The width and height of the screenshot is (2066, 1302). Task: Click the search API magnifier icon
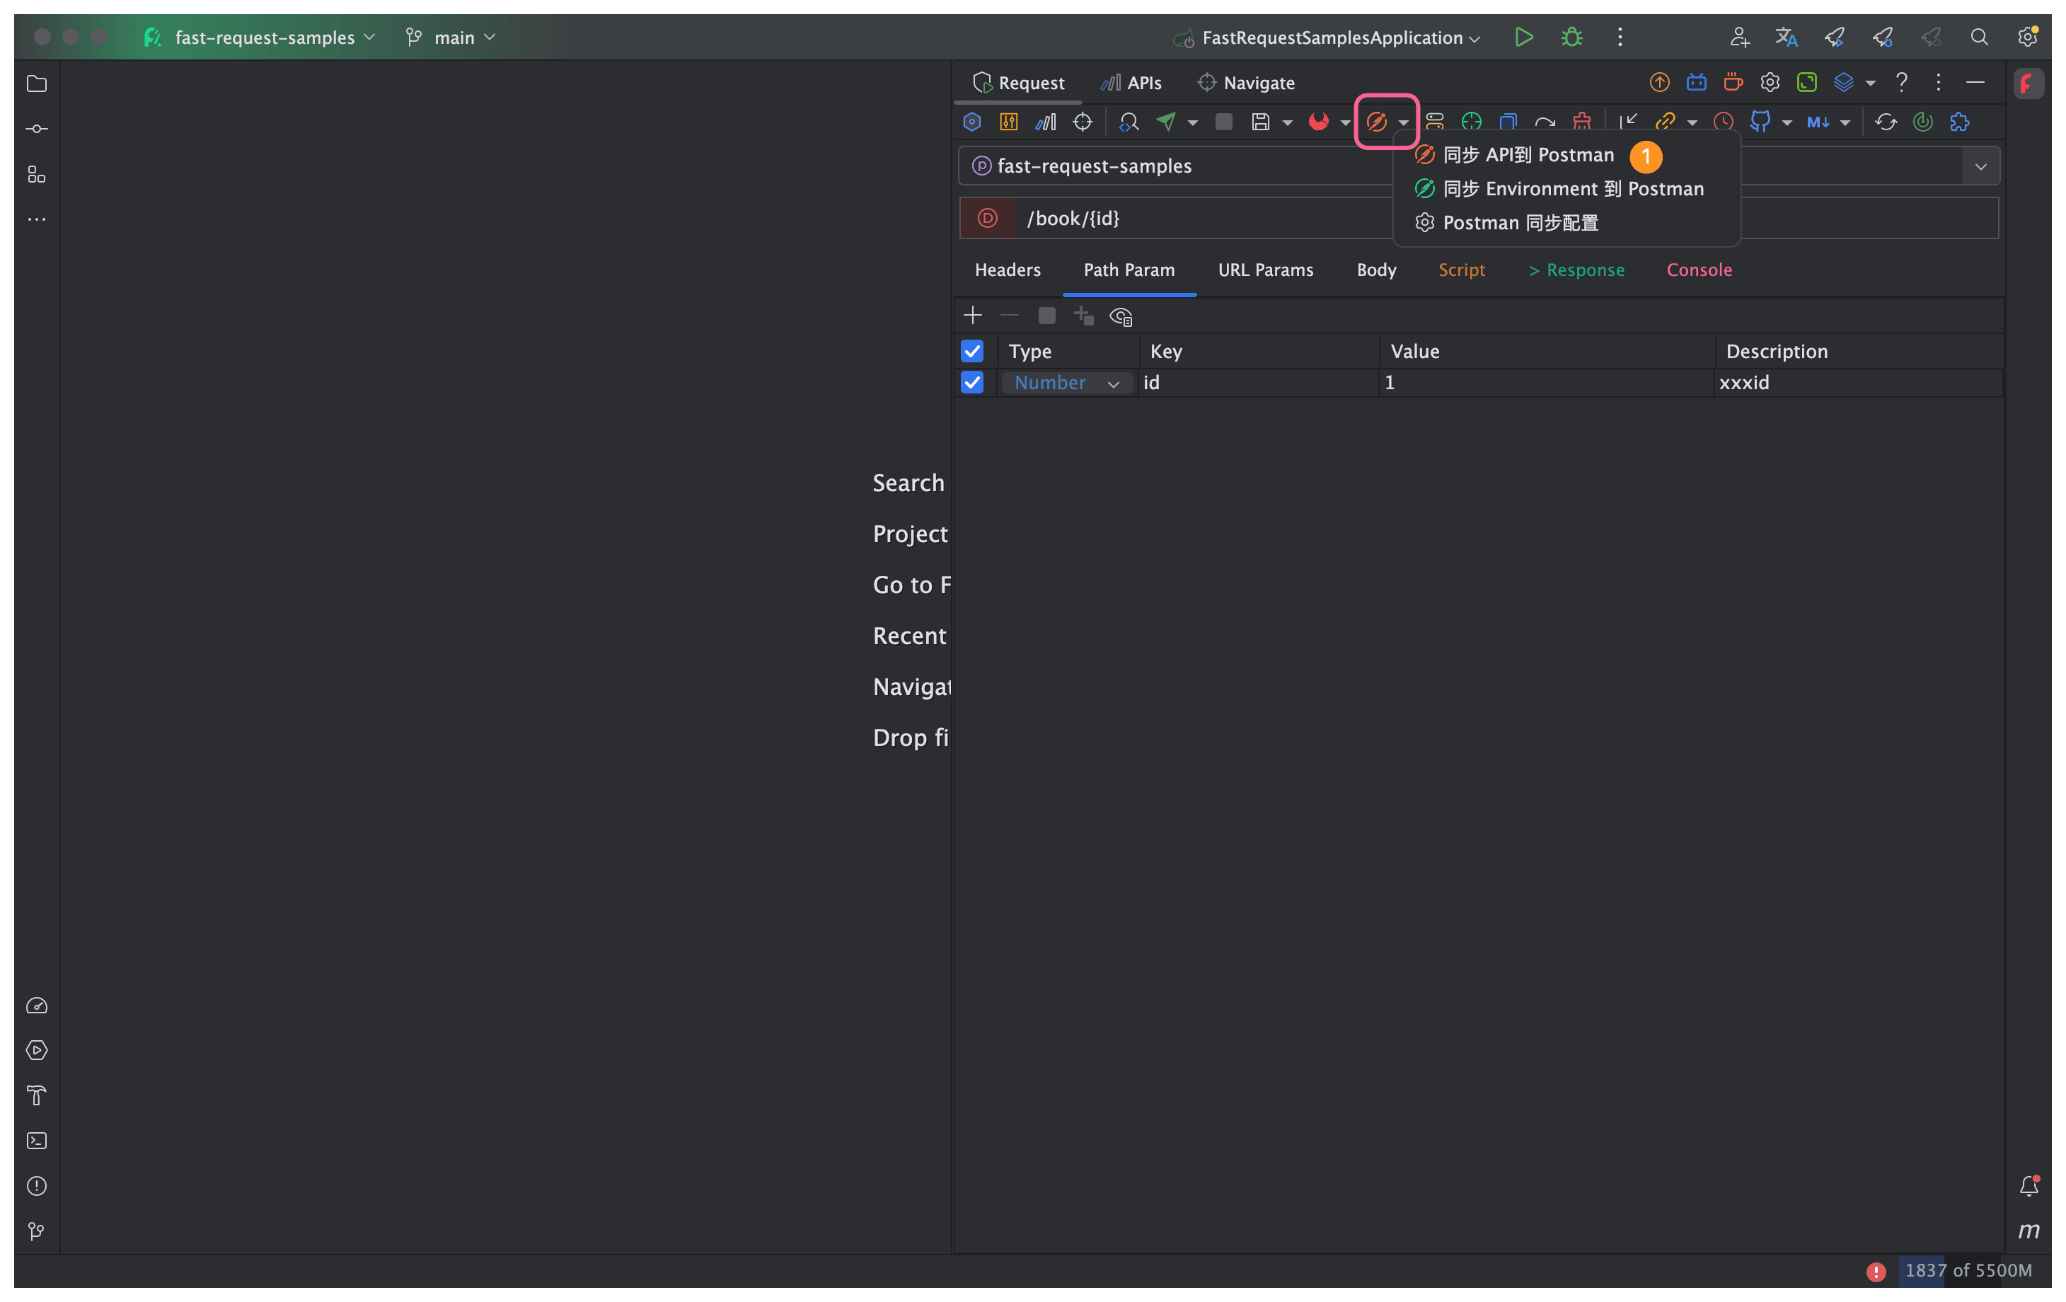pos(1129,122)
